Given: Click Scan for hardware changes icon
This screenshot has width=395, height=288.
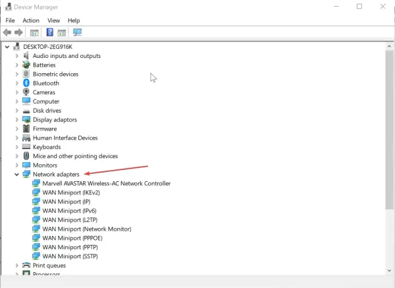Looking at the screenshot, I should click(77, 32).
